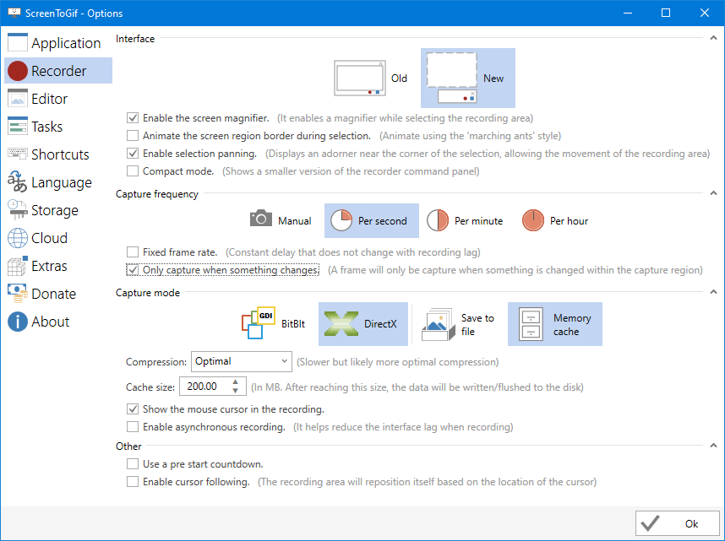Click the Language characters icon

(18, 181)
